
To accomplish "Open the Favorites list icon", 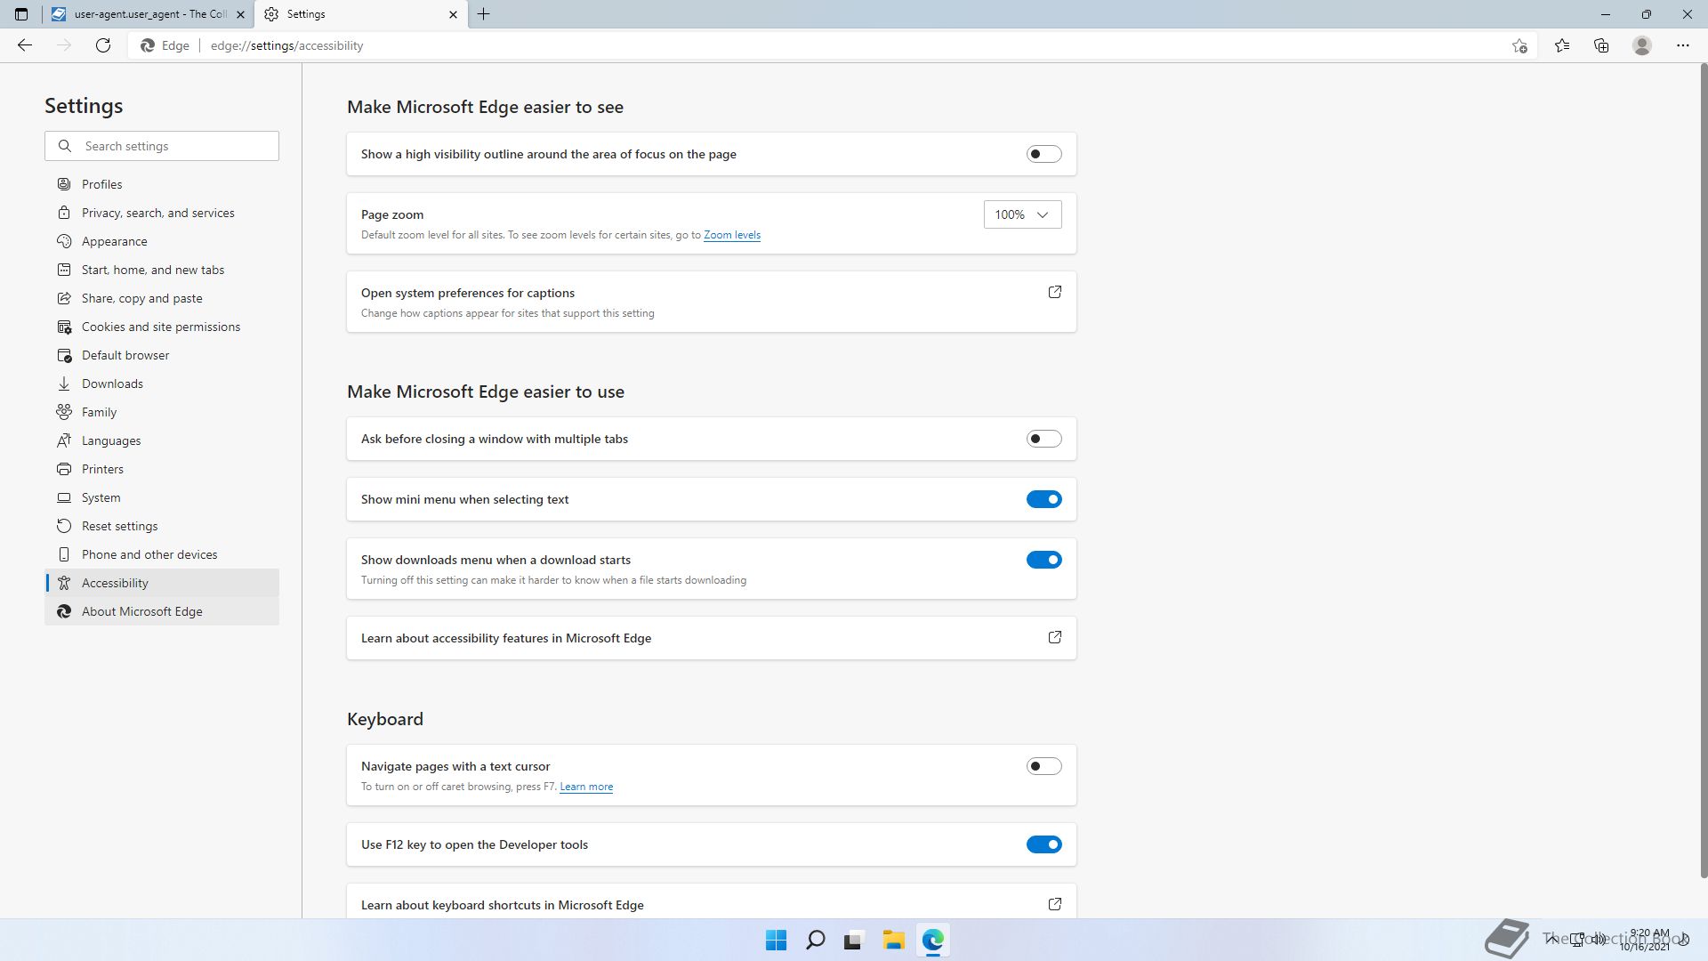I will (1562, 45).
